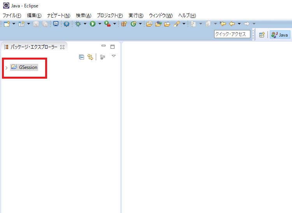The height and width of the screenshot is (213, 292).
Task: Click the yellow Back arrow icon
Action: [232, 24]
